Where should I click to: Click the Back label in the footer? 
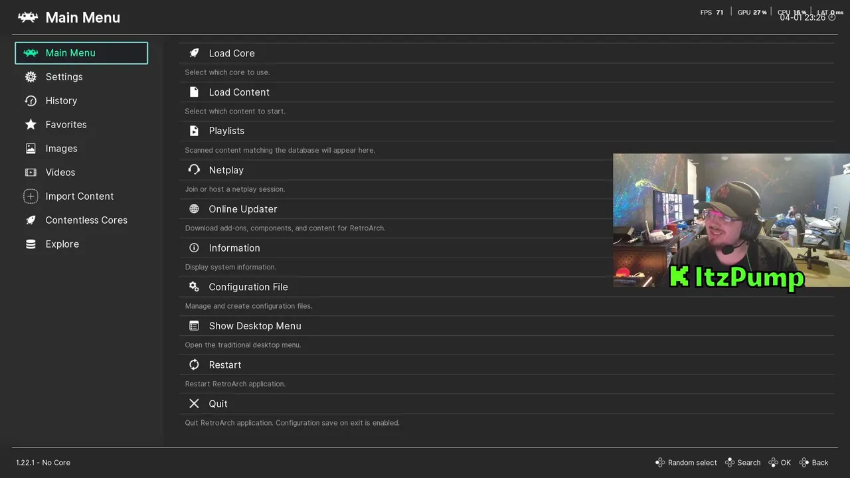820,463
